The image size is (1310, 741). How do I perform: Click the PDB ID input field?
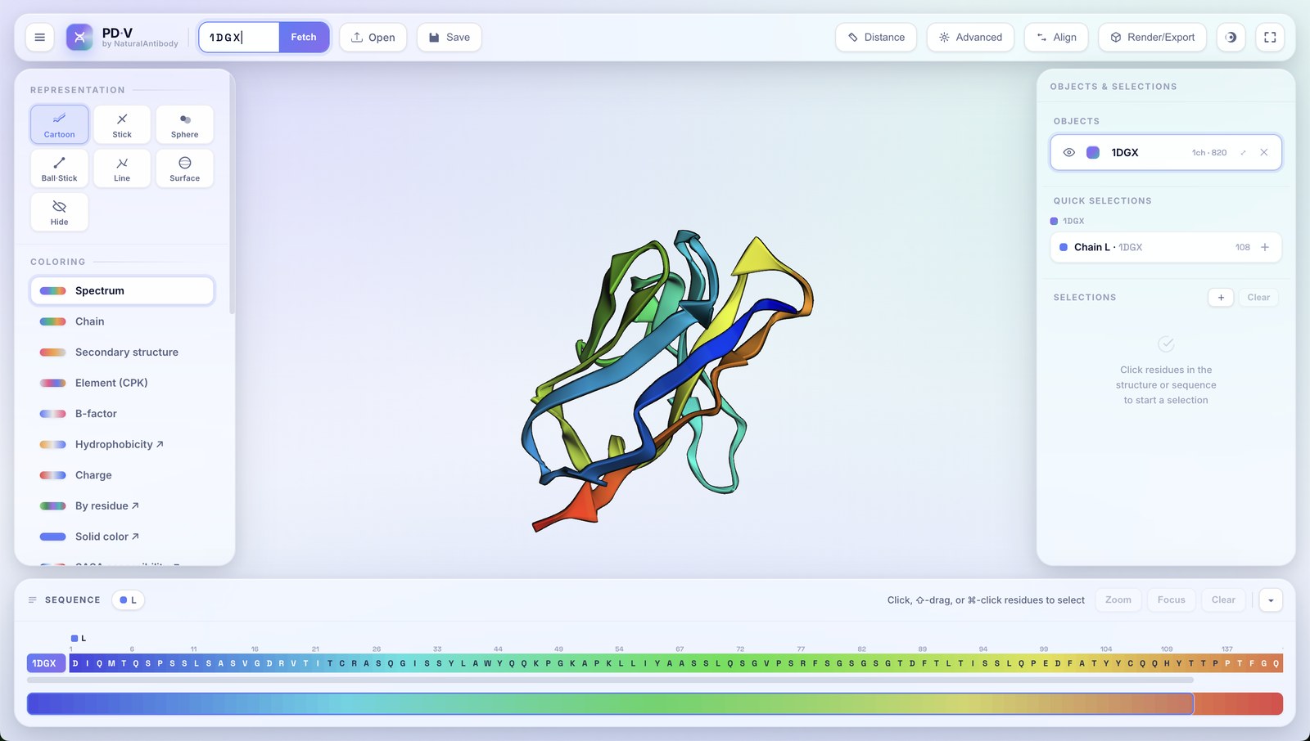[239, 38]
